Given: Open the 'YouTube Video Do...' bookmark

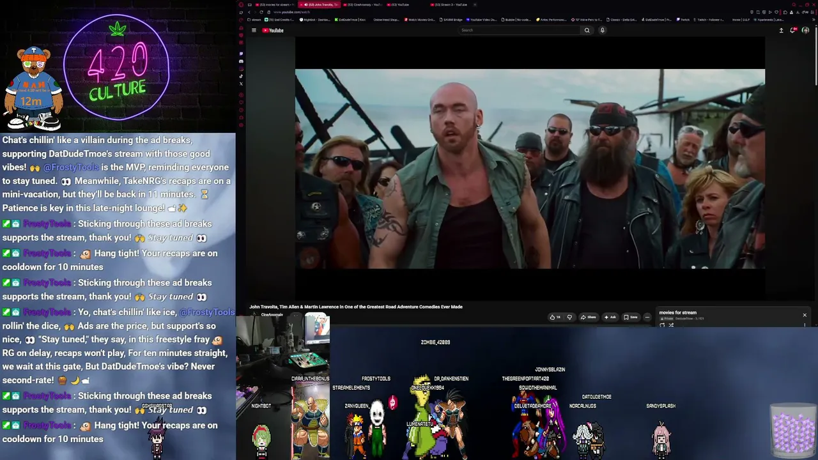Looking at the screenshot, I should 482,20.
